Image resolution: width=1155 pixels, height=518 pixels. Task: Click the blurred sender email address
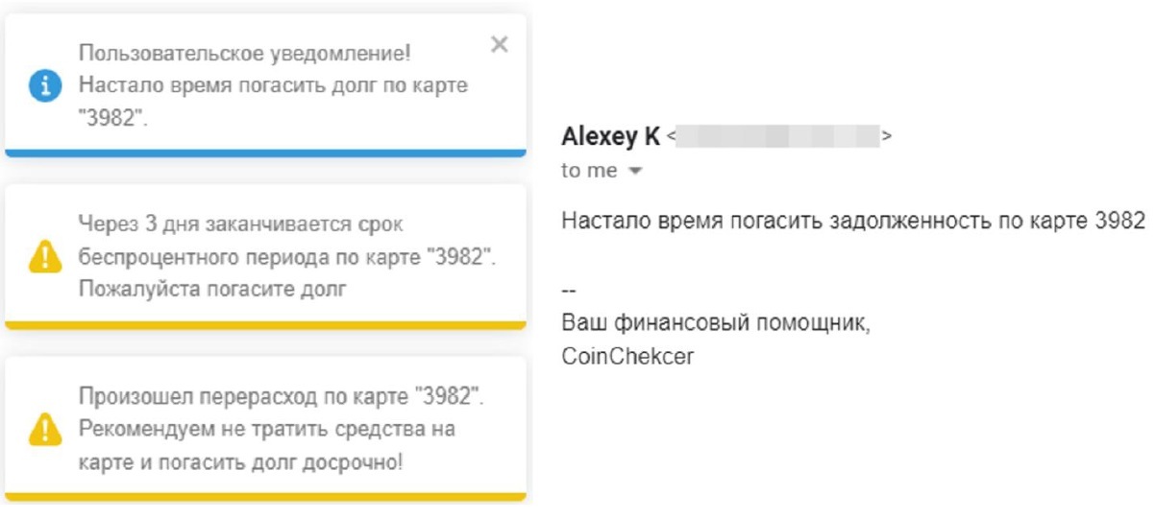[x=776, y=137]
